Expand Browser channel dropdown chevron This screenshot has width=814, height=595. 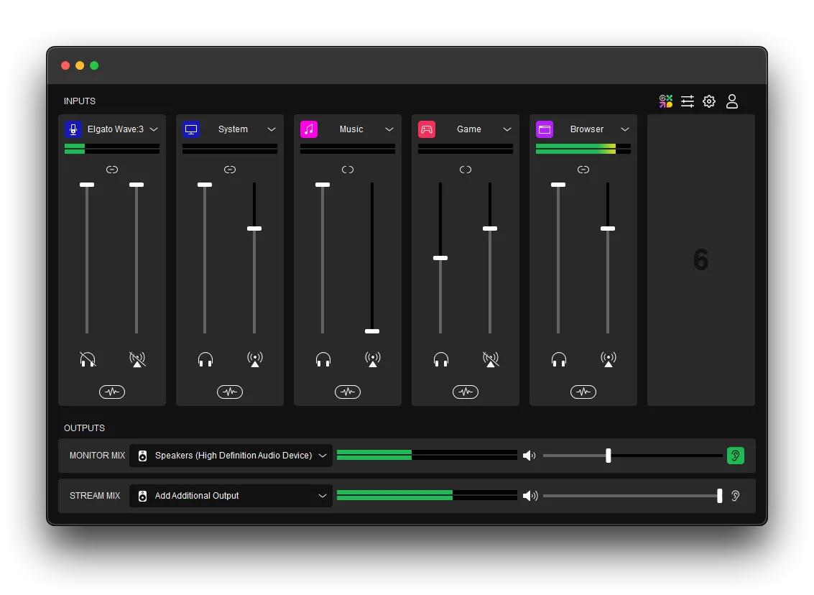(x=625, y=129)
